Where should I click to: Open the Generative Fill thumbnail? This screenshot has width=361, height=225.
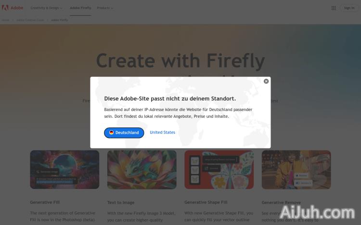[x=64, y=170]
